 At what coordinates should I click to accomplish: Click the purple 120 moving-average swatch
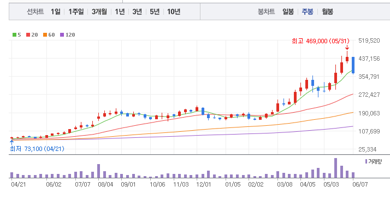[62, 35]
